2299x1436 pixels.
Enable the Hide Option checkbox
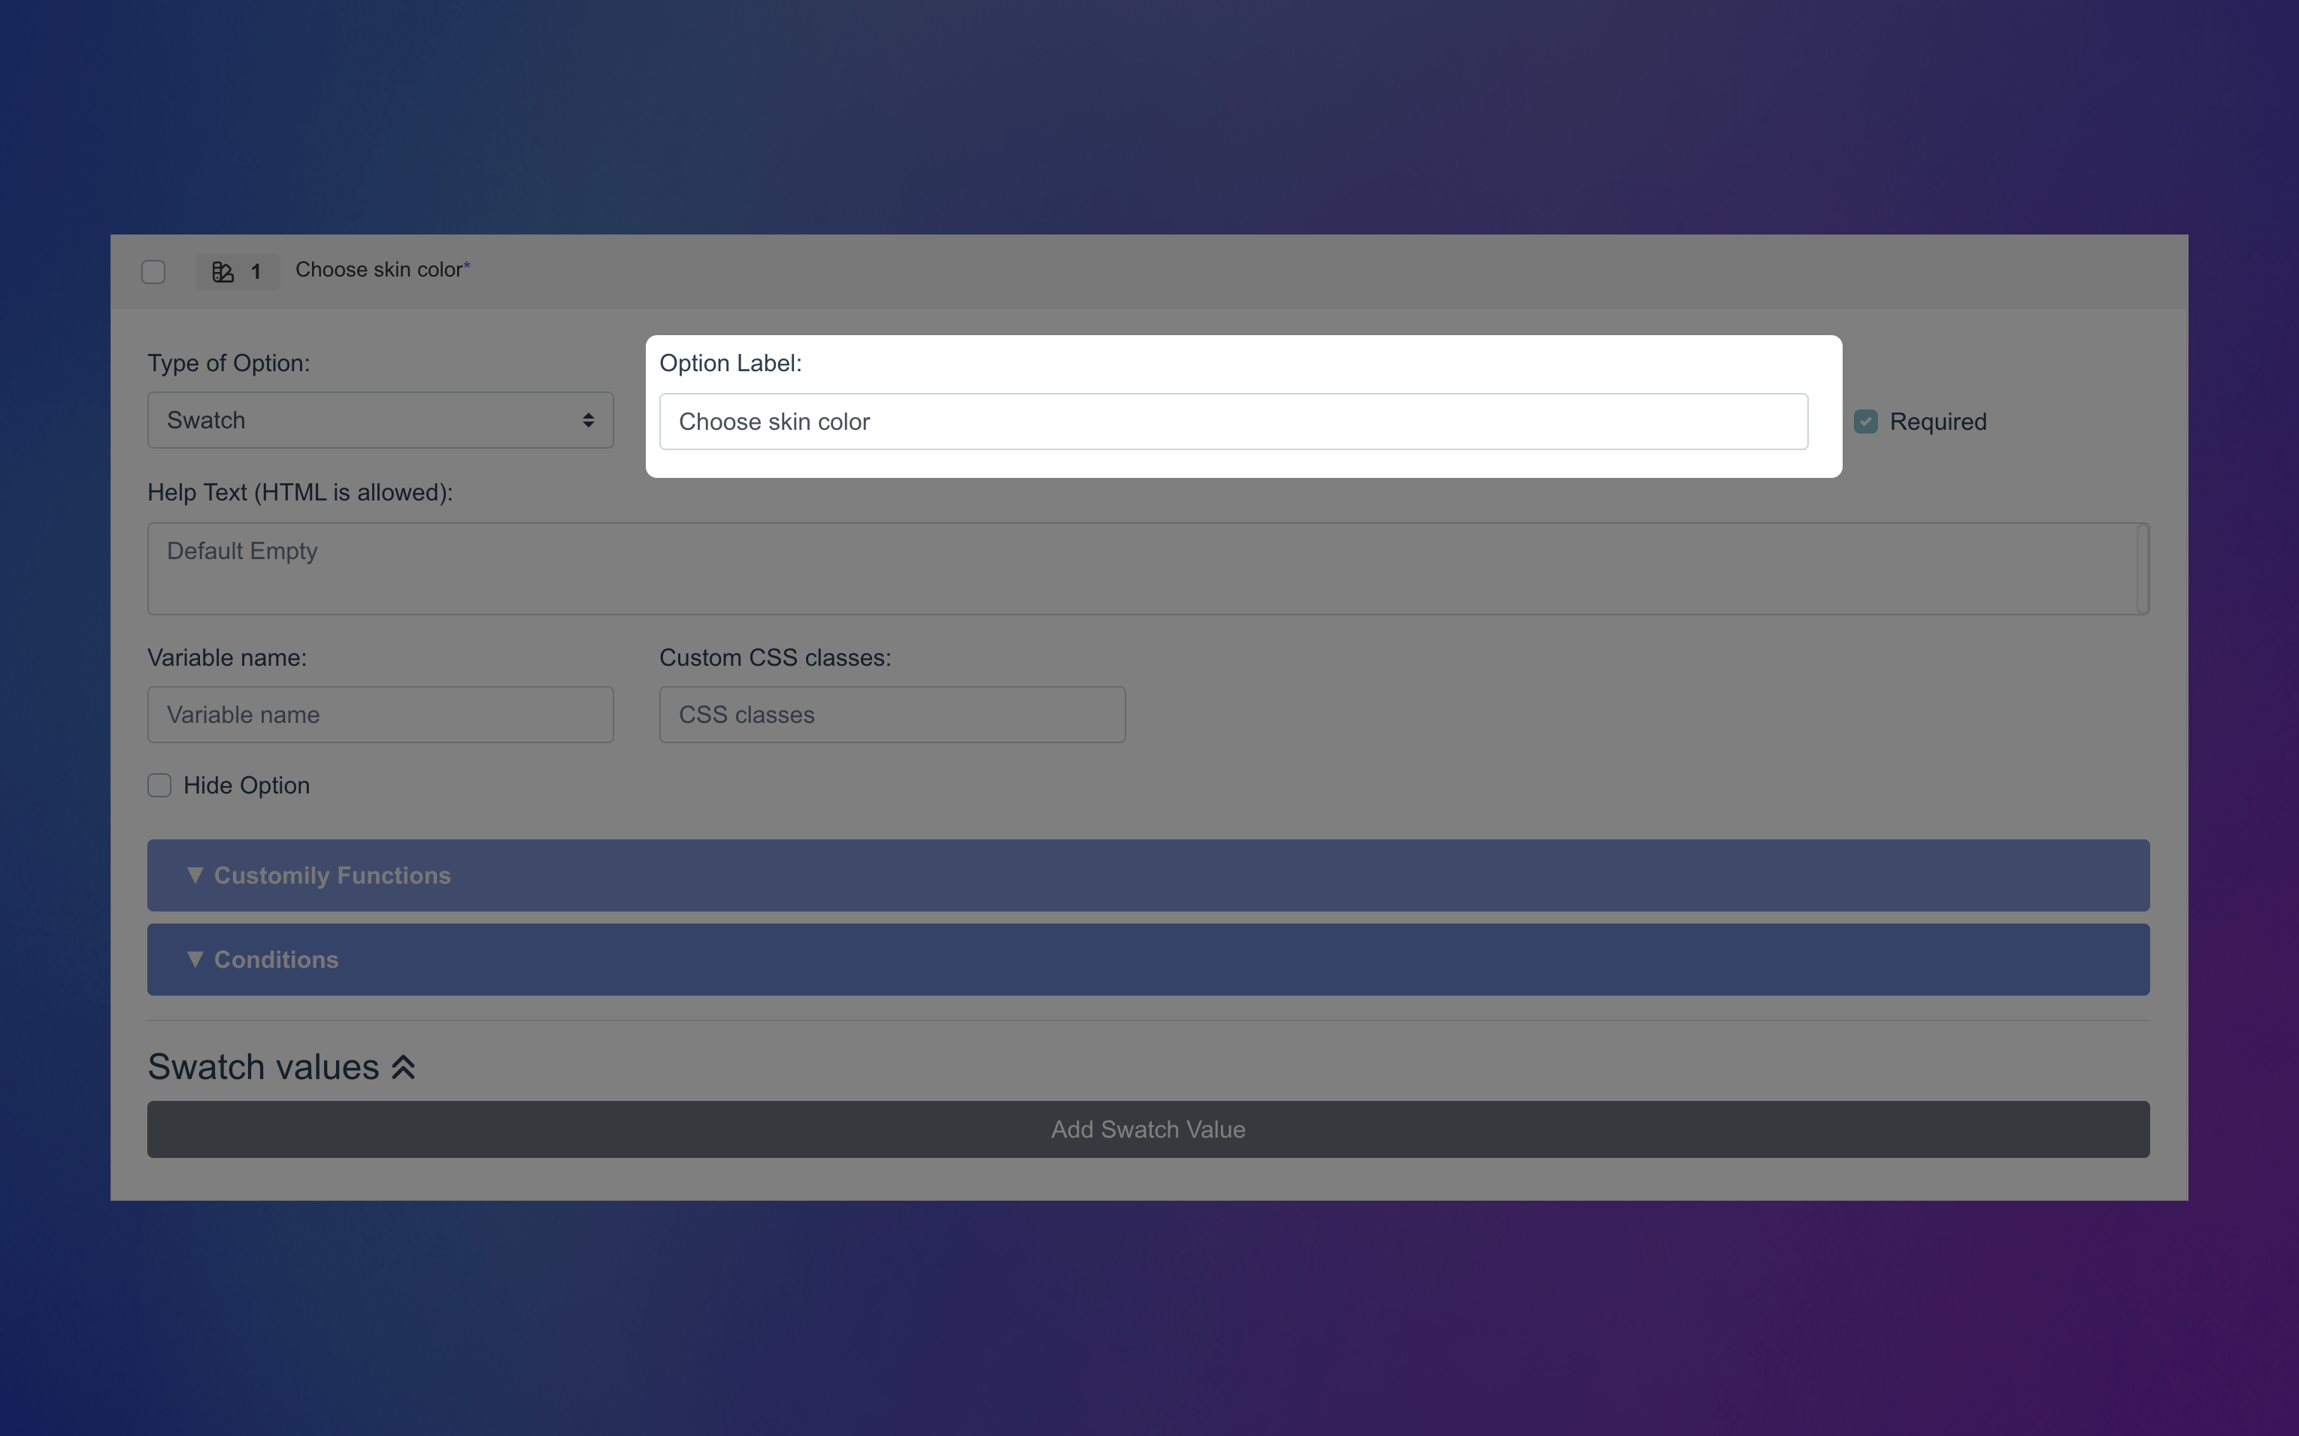[x=159, y=785]
